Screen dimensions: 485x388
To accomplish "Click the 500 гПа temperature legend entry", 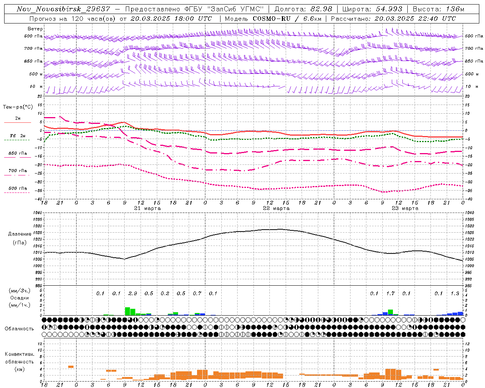I will [18, 188].
